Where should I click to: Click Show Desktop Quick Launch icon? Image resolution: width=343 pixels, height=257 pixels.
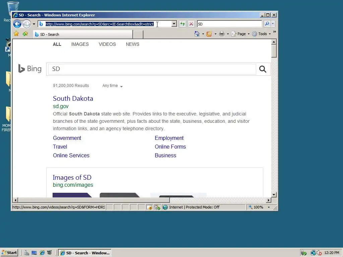34,253
